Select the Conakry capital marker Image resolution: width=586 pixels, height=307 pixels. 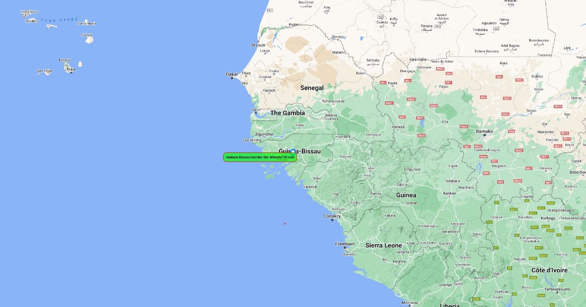coord(332,220)
